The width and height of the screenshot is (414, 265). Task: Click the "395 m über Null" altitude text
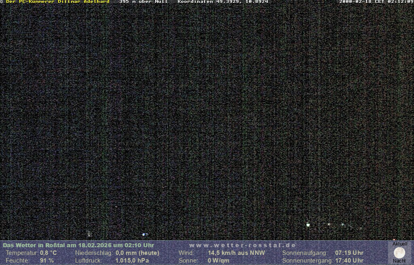[144, 2]
